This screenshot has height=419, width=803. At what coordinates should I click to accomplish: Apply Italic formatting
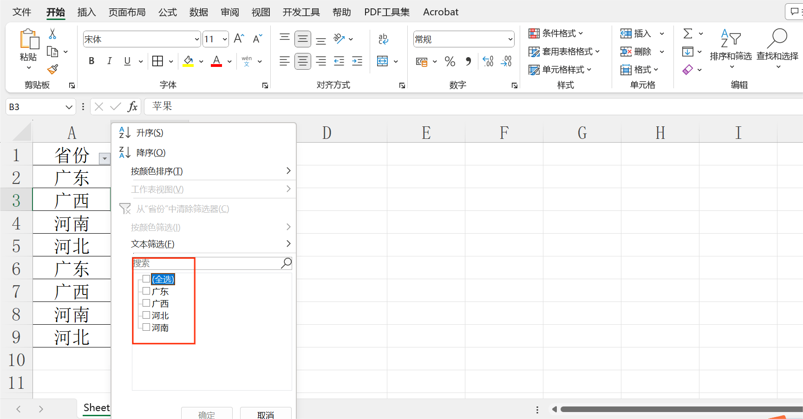(x=109, y=61)
